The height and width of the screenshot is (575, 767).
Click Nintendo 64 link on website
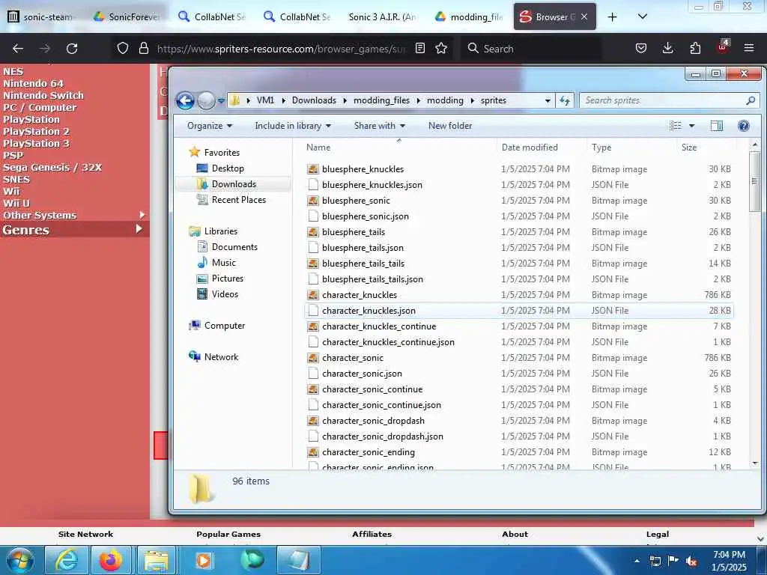33,83
